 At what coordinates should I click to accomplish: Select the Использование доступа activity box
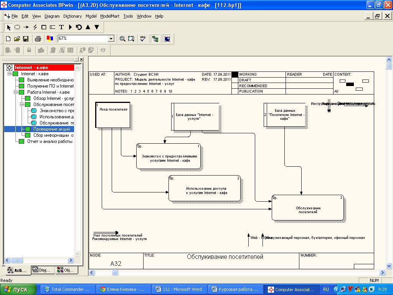point(205,188)
